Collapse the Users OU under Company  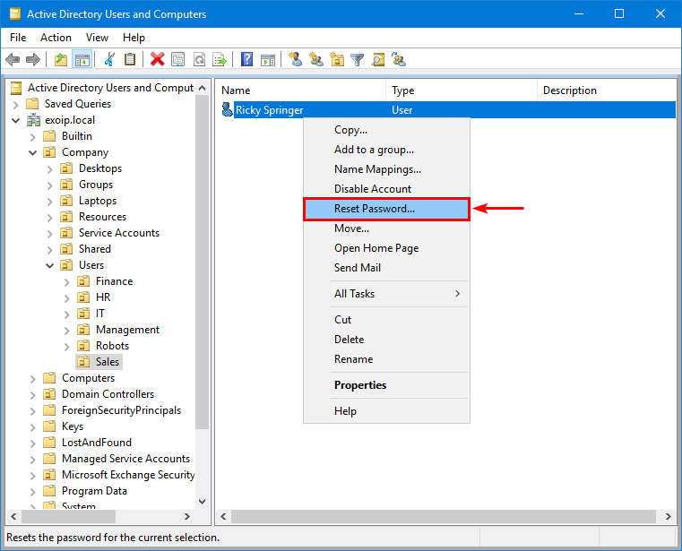[x=49, y=265]
